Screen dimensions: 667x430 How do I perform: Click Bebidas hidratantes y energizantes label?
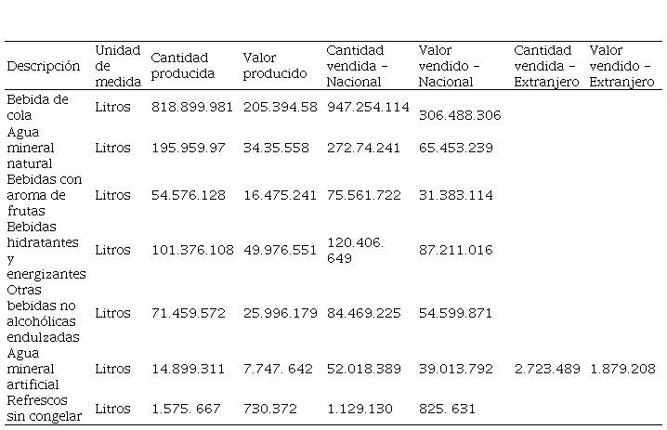point(46,250)
